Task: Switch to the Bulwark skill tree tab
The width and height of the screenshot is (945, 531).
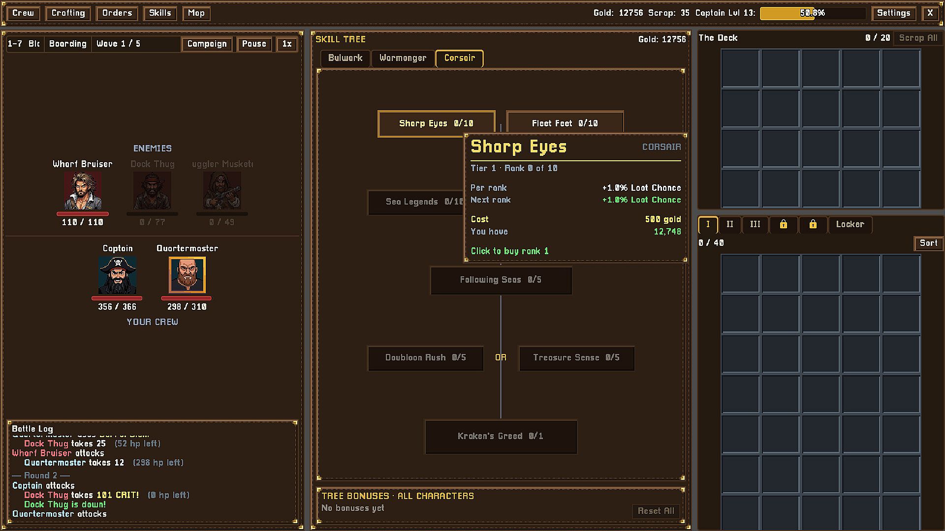Action: coord(345,58)
